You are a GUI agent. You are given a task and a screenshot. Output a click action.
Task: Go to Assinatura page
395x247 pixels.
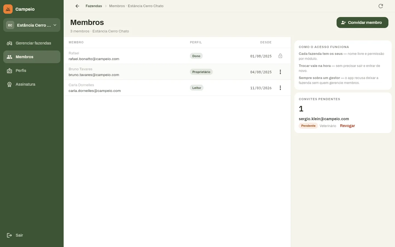32,84
